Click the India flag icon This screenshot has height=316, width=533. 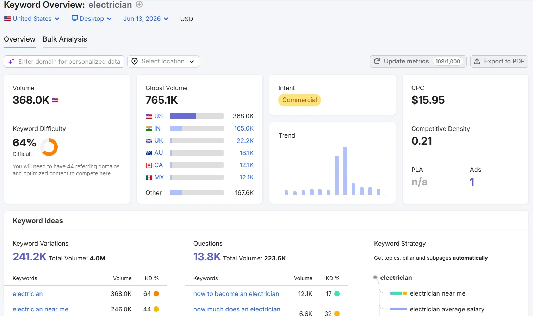pos(149,129)
